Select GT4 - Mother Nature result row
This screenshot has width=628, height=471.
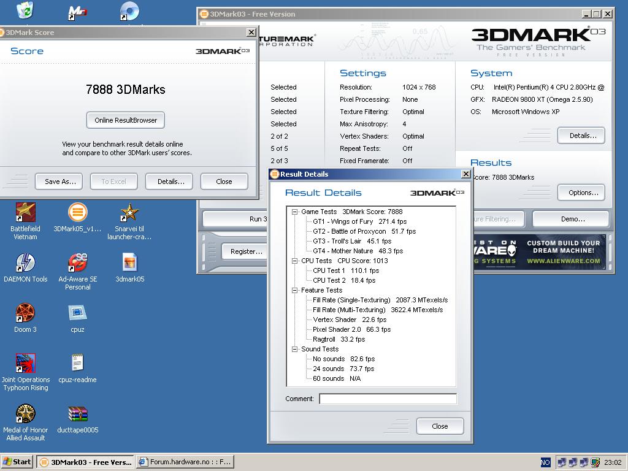(x=358, y=251)
